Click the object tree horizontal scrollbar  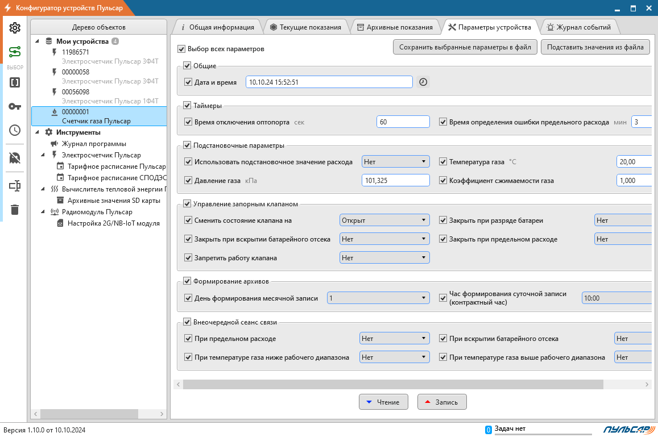pyautogui.click(x=89, y=414)
